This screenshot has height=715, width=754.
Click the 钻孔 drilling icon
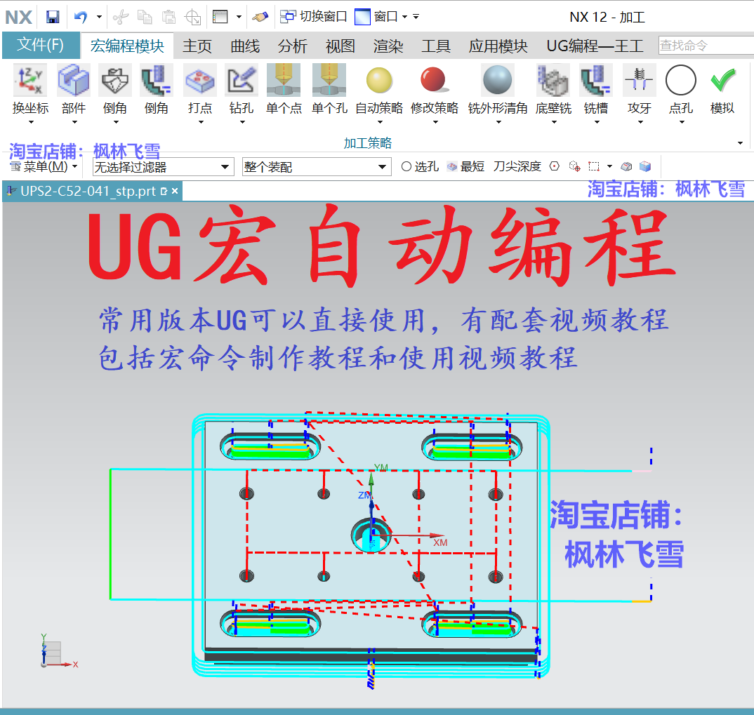pos(242,80)
